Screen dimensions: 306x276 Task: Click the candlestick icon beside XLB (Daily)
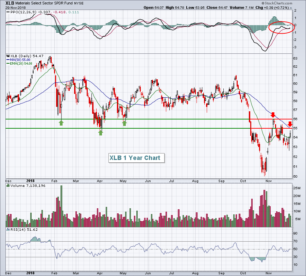(8, 56)
